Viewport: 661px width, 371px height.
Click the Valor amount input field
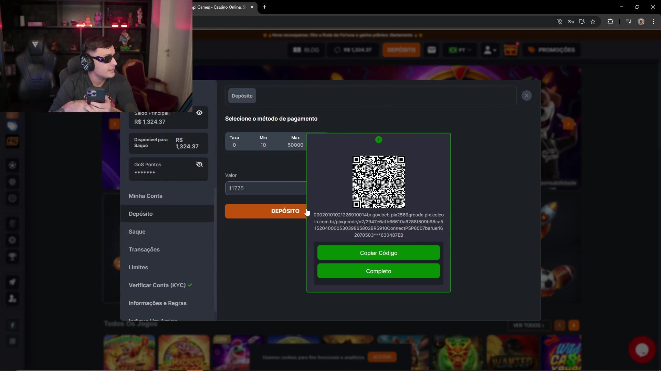coord(266,188)
